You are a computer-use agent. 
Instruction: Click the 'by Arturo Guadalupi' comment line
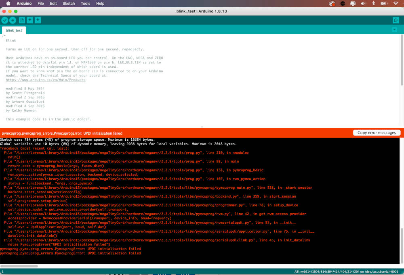click(x=25, y=102)
